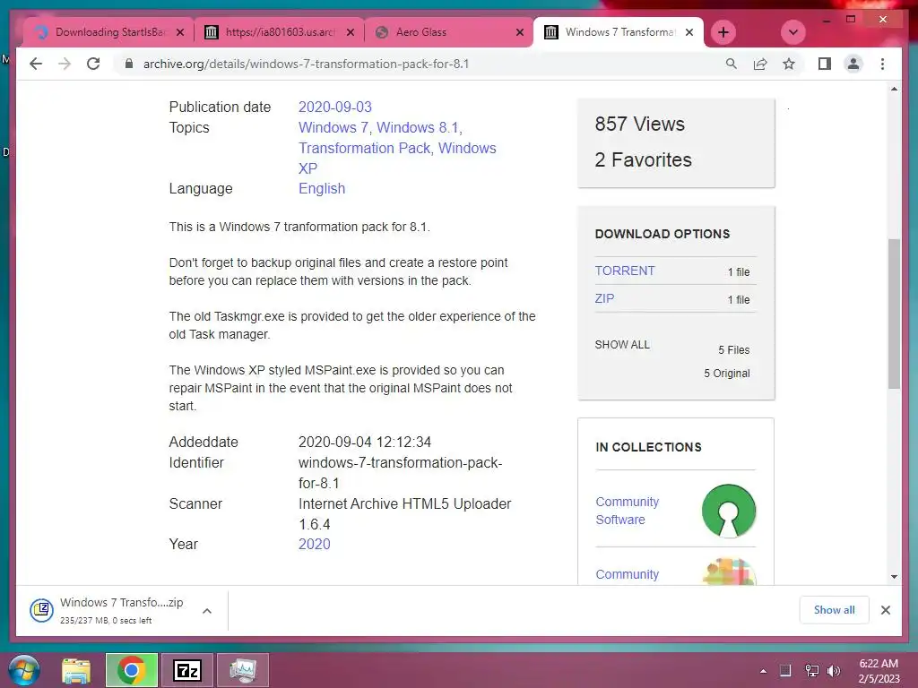Viewport: 918px width, 688px height.
Task: Open the Chrome three-dot menu
Action: [x=882, y=64]
